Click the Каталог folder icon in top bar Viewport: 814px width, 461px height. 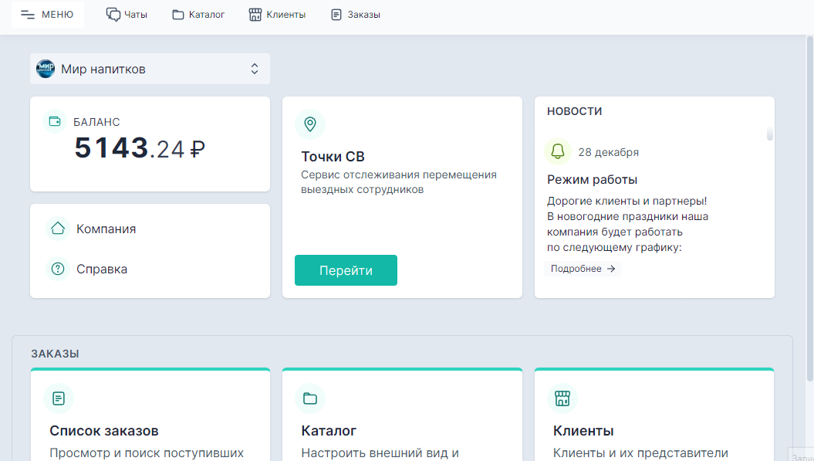(x=177, y=13)
